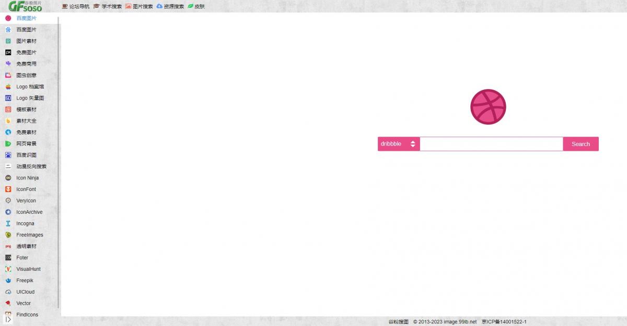Viewport: 627px width, 326px height.
Task: Click the IconFont sidebar icon
Action: coord(8,189)
